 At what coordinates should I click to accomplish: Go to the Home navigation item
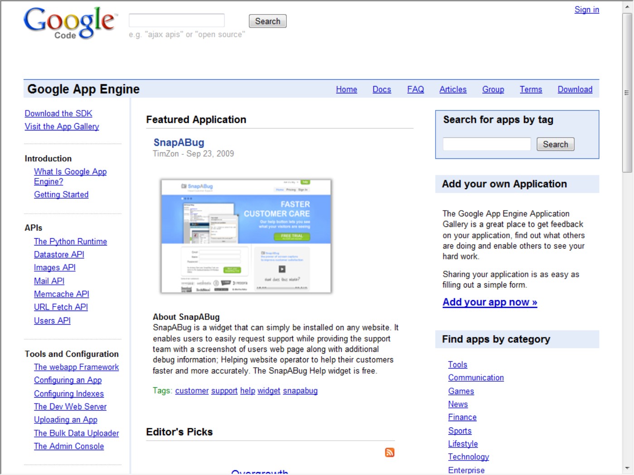[x=347, y=90]
